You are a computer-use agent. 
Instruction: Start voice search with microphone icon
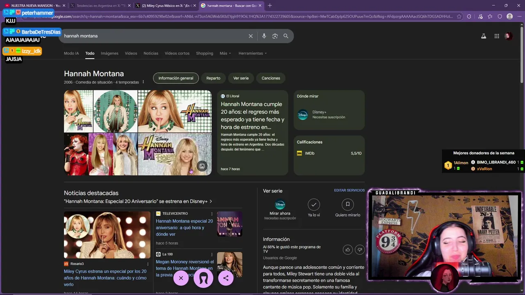tap(264, 36)
